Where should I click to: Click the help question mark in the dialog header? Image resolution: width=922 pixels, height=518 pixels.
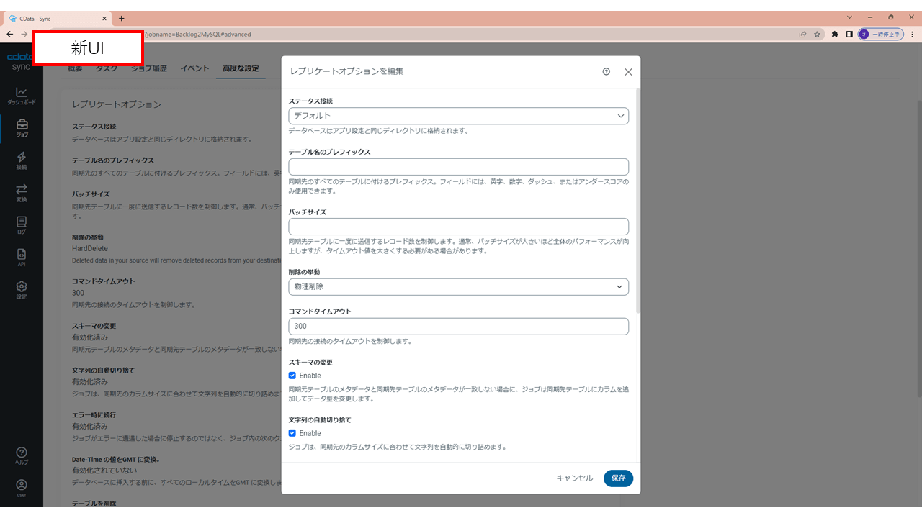pos(606,71)
